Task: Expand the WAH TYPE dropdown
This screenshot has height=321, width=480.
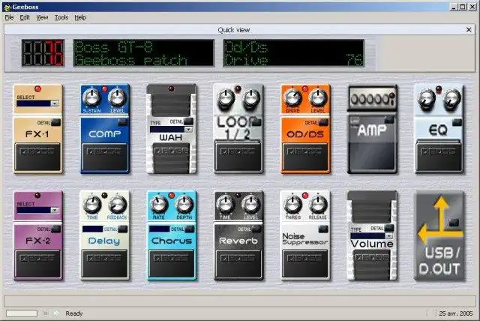Action: pyautogui.click(x=188, y=130)
